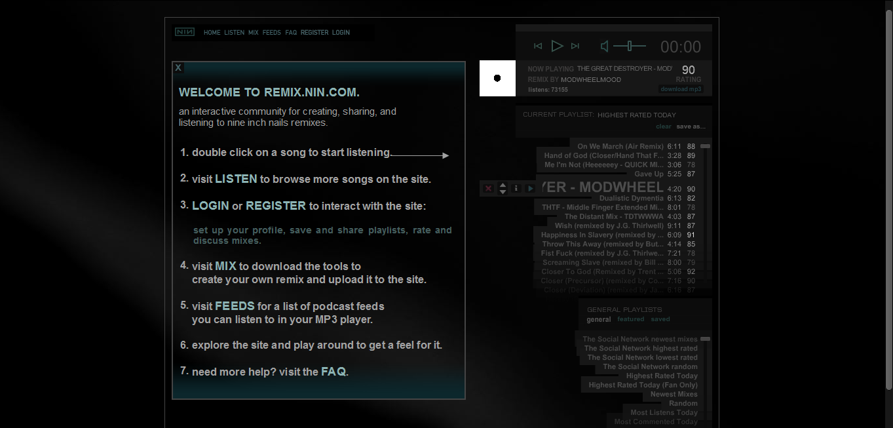Select 'Newest Mixes' in general playlists
The image size is (893, 428).
(674, 395)
